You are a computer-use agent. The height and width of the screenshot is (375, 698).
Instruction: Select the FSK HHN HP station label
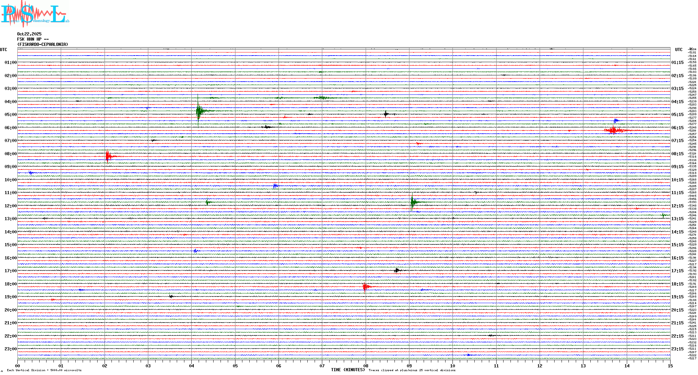(33, 39)
